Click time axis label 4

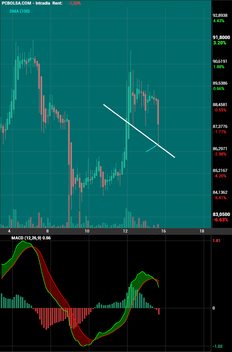pyautogui.click(x=9, y=231)
